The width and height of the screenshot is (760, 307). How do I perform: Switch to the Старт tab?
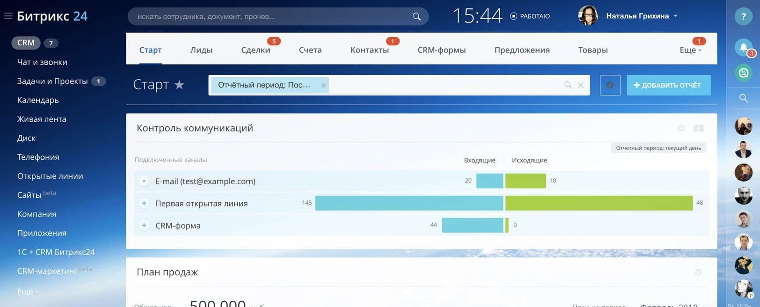[x=150, y=50]
